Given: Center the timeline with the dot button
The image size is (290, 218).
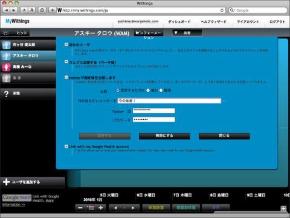Looking at the screenshot, I should (x=124, y=208).
